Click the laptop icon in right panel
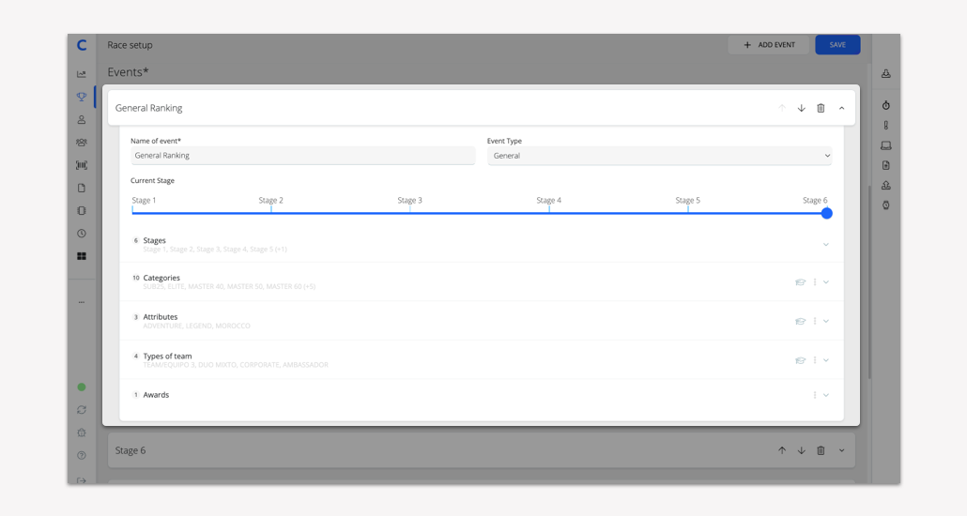The width and height of the screenshot is (967, 516). coord(885,145)
